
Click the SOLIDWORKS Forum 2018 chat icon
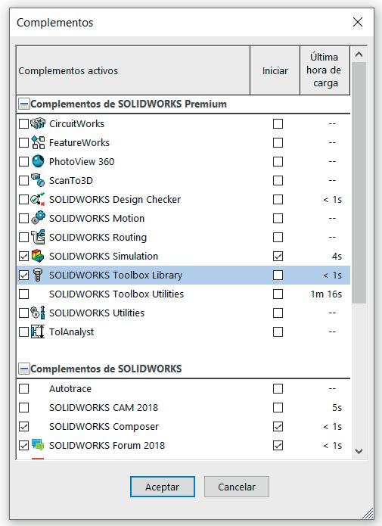(x=38, y=445)
